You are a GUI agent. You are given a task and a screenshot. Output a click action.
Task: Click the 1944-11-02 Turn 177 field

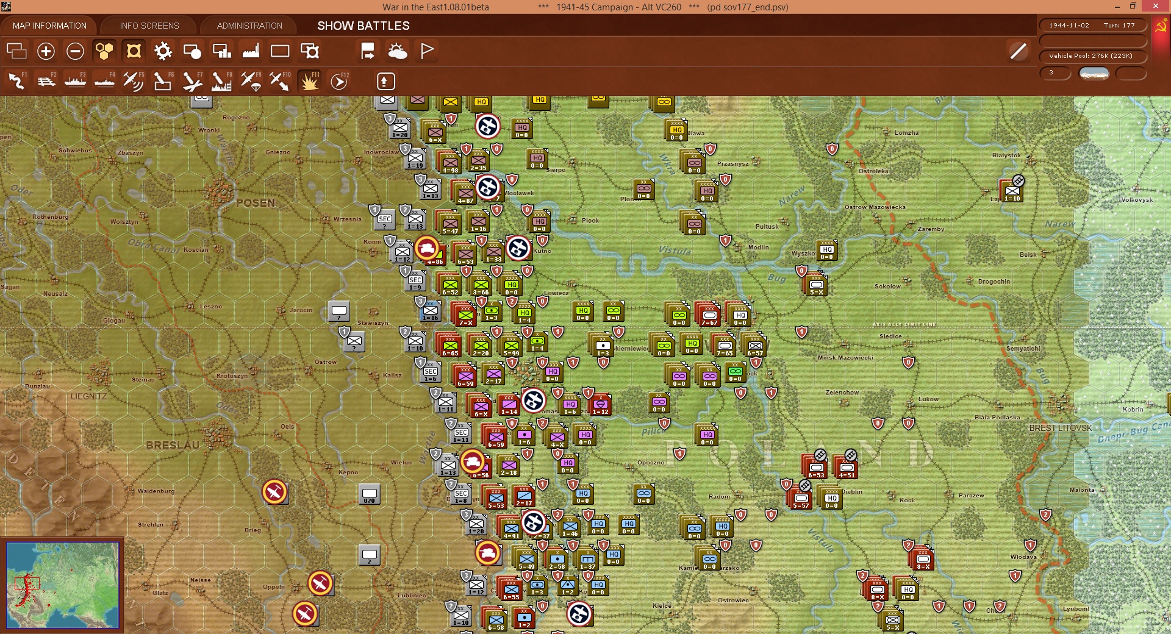[x=1092, y=26]
